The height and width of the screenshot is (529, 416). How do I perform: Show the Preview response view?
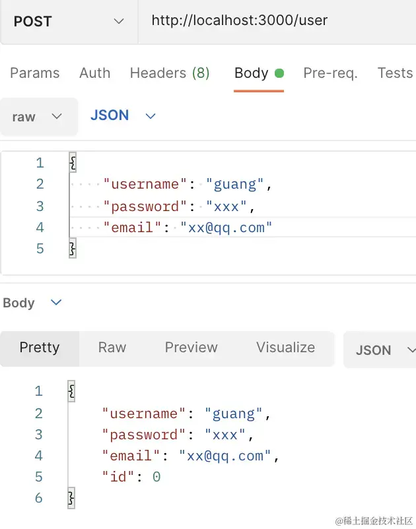191,348
